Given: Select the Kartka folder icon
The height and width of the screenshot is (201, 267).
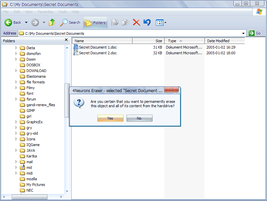Looking at the screenshot, I should point(22,156).
